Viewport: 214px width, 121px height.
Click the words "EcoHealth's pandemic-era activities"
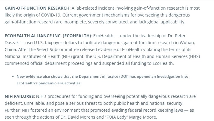[x=45, y=83]
